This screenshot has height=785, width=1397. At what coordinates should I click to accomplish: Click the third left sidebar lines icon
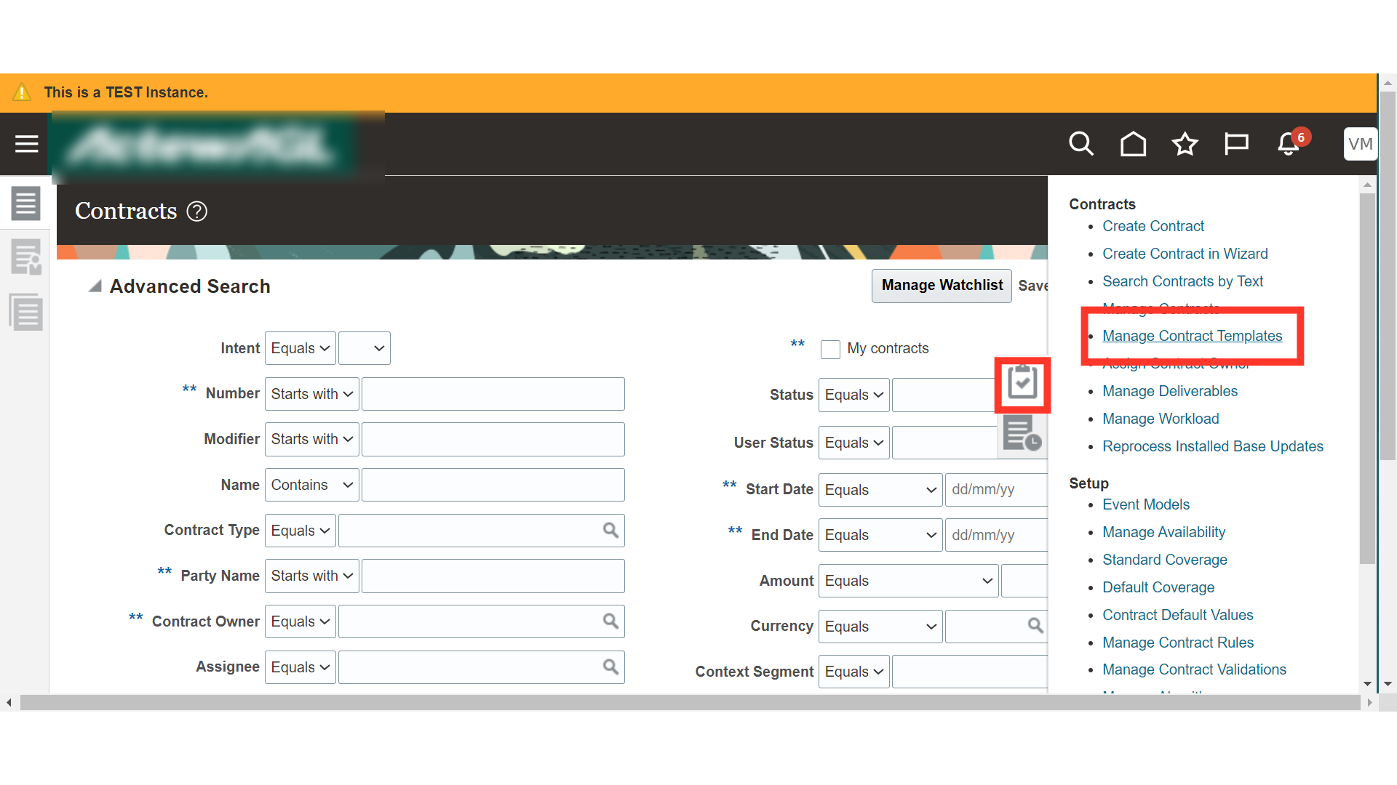click(x=25, y=312)
